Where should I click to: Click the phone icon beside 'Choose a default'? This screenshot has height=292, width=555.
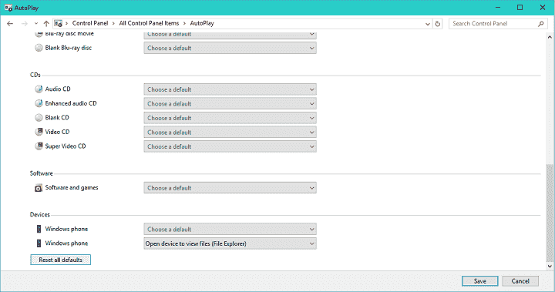click(x=39, y=229)
